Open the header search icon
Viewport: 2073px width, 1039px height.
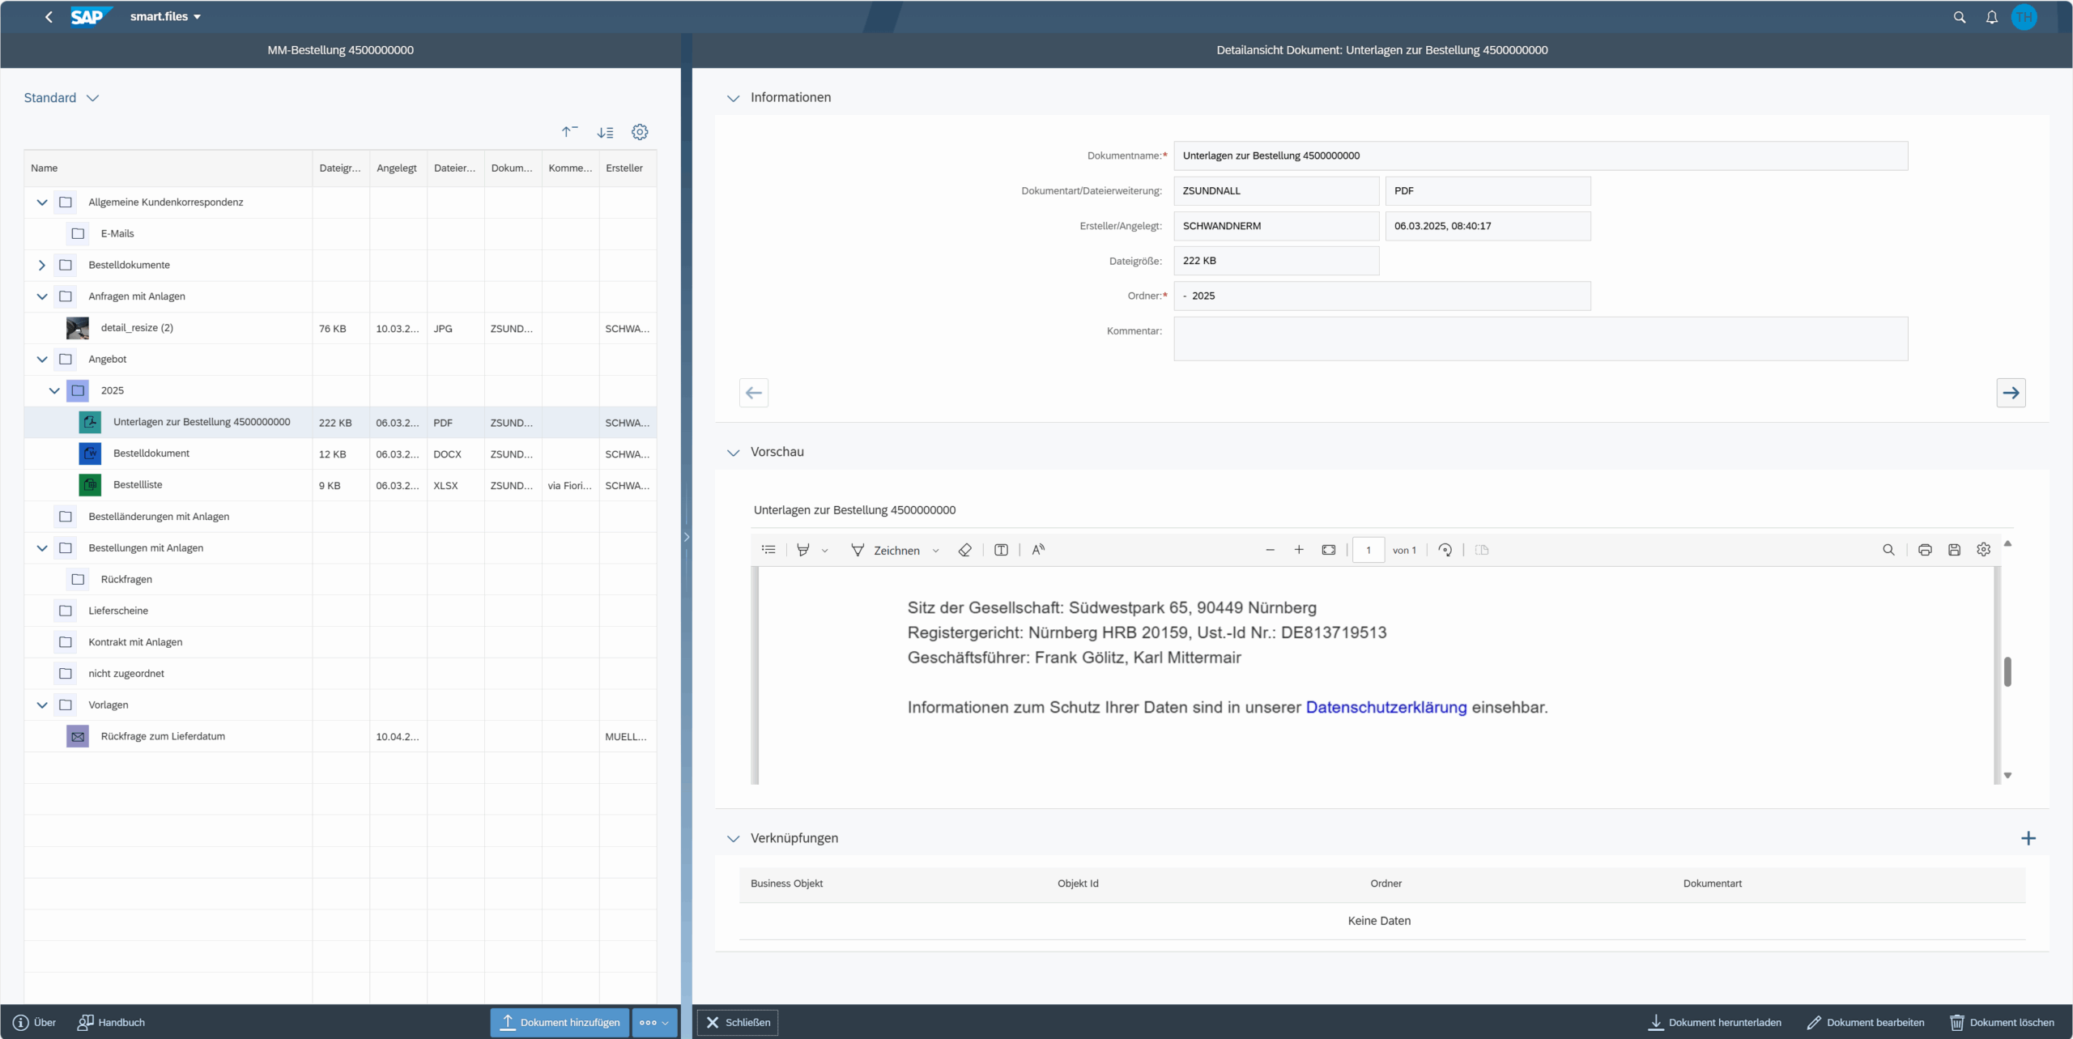[1960, 17]
